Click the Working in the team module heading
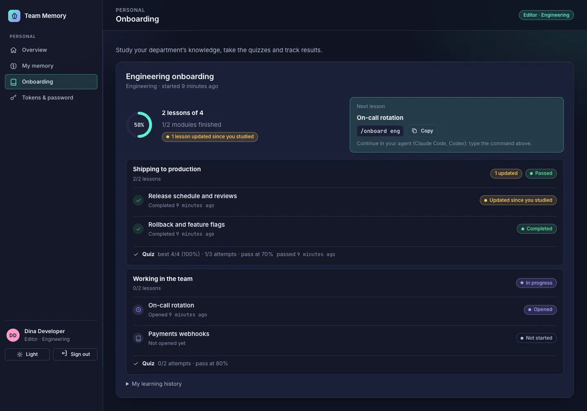This screenshot has width=587, height=411. click(163, 279)
